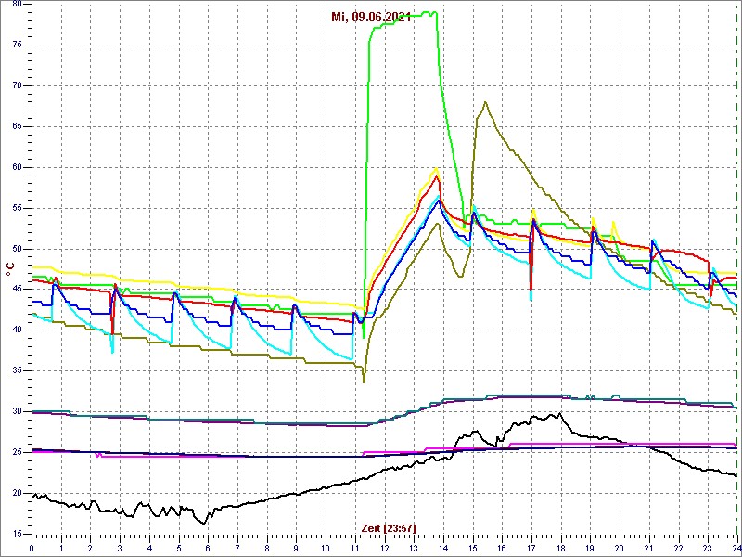742x557 pixels.
Task: Click the black curve's minimum near hour 6
Action: coord(205,523)
